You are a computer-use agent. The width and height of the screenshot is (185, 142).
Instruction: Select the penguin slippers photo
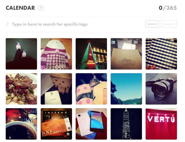21,54
